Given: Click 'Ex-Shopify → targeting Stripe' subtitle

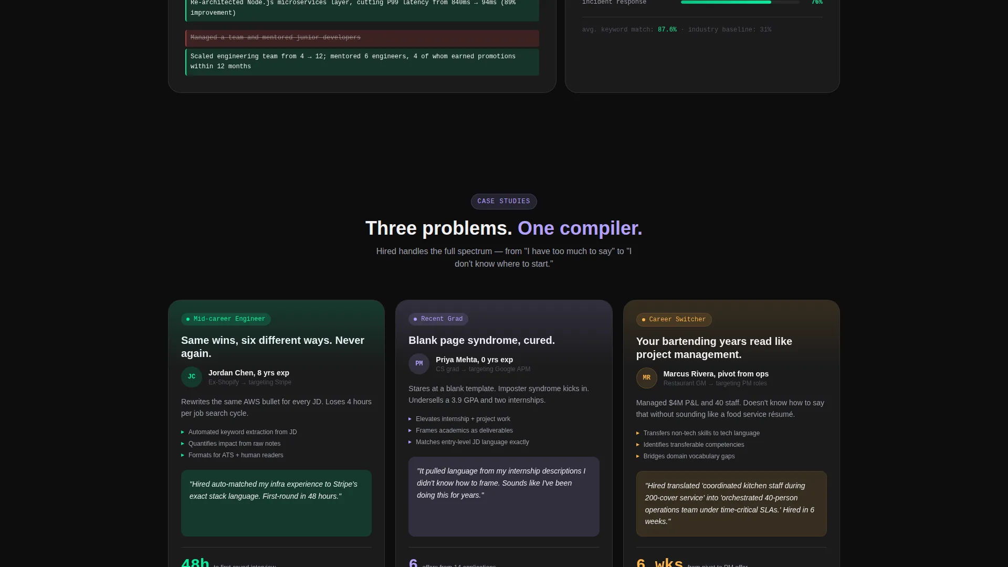Looking at the screenshot, I should click(x=250, y=382).
